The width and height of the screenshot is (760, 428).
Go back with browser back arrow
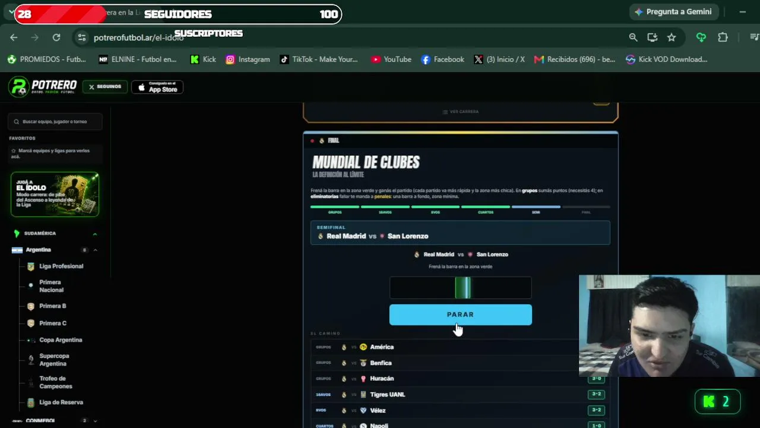14,37
